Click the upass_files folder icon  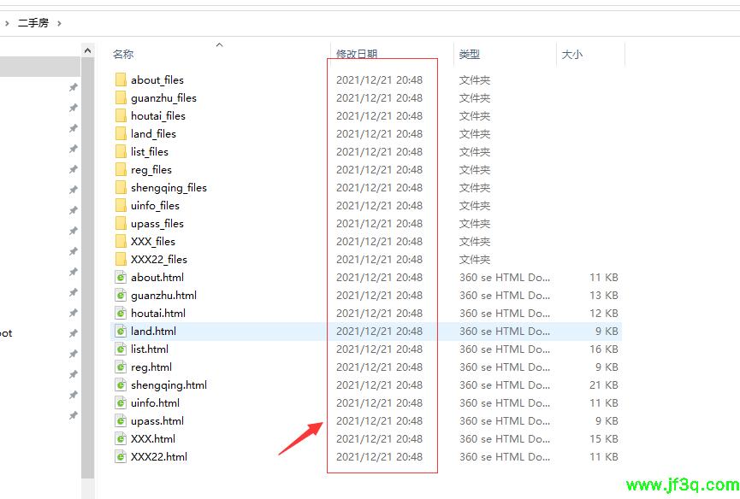[x=121, y=224]
